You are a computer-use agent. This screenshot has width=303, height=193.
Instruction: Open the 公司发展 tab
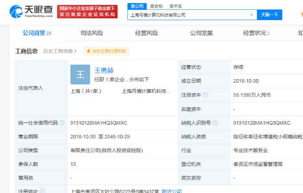201,33
